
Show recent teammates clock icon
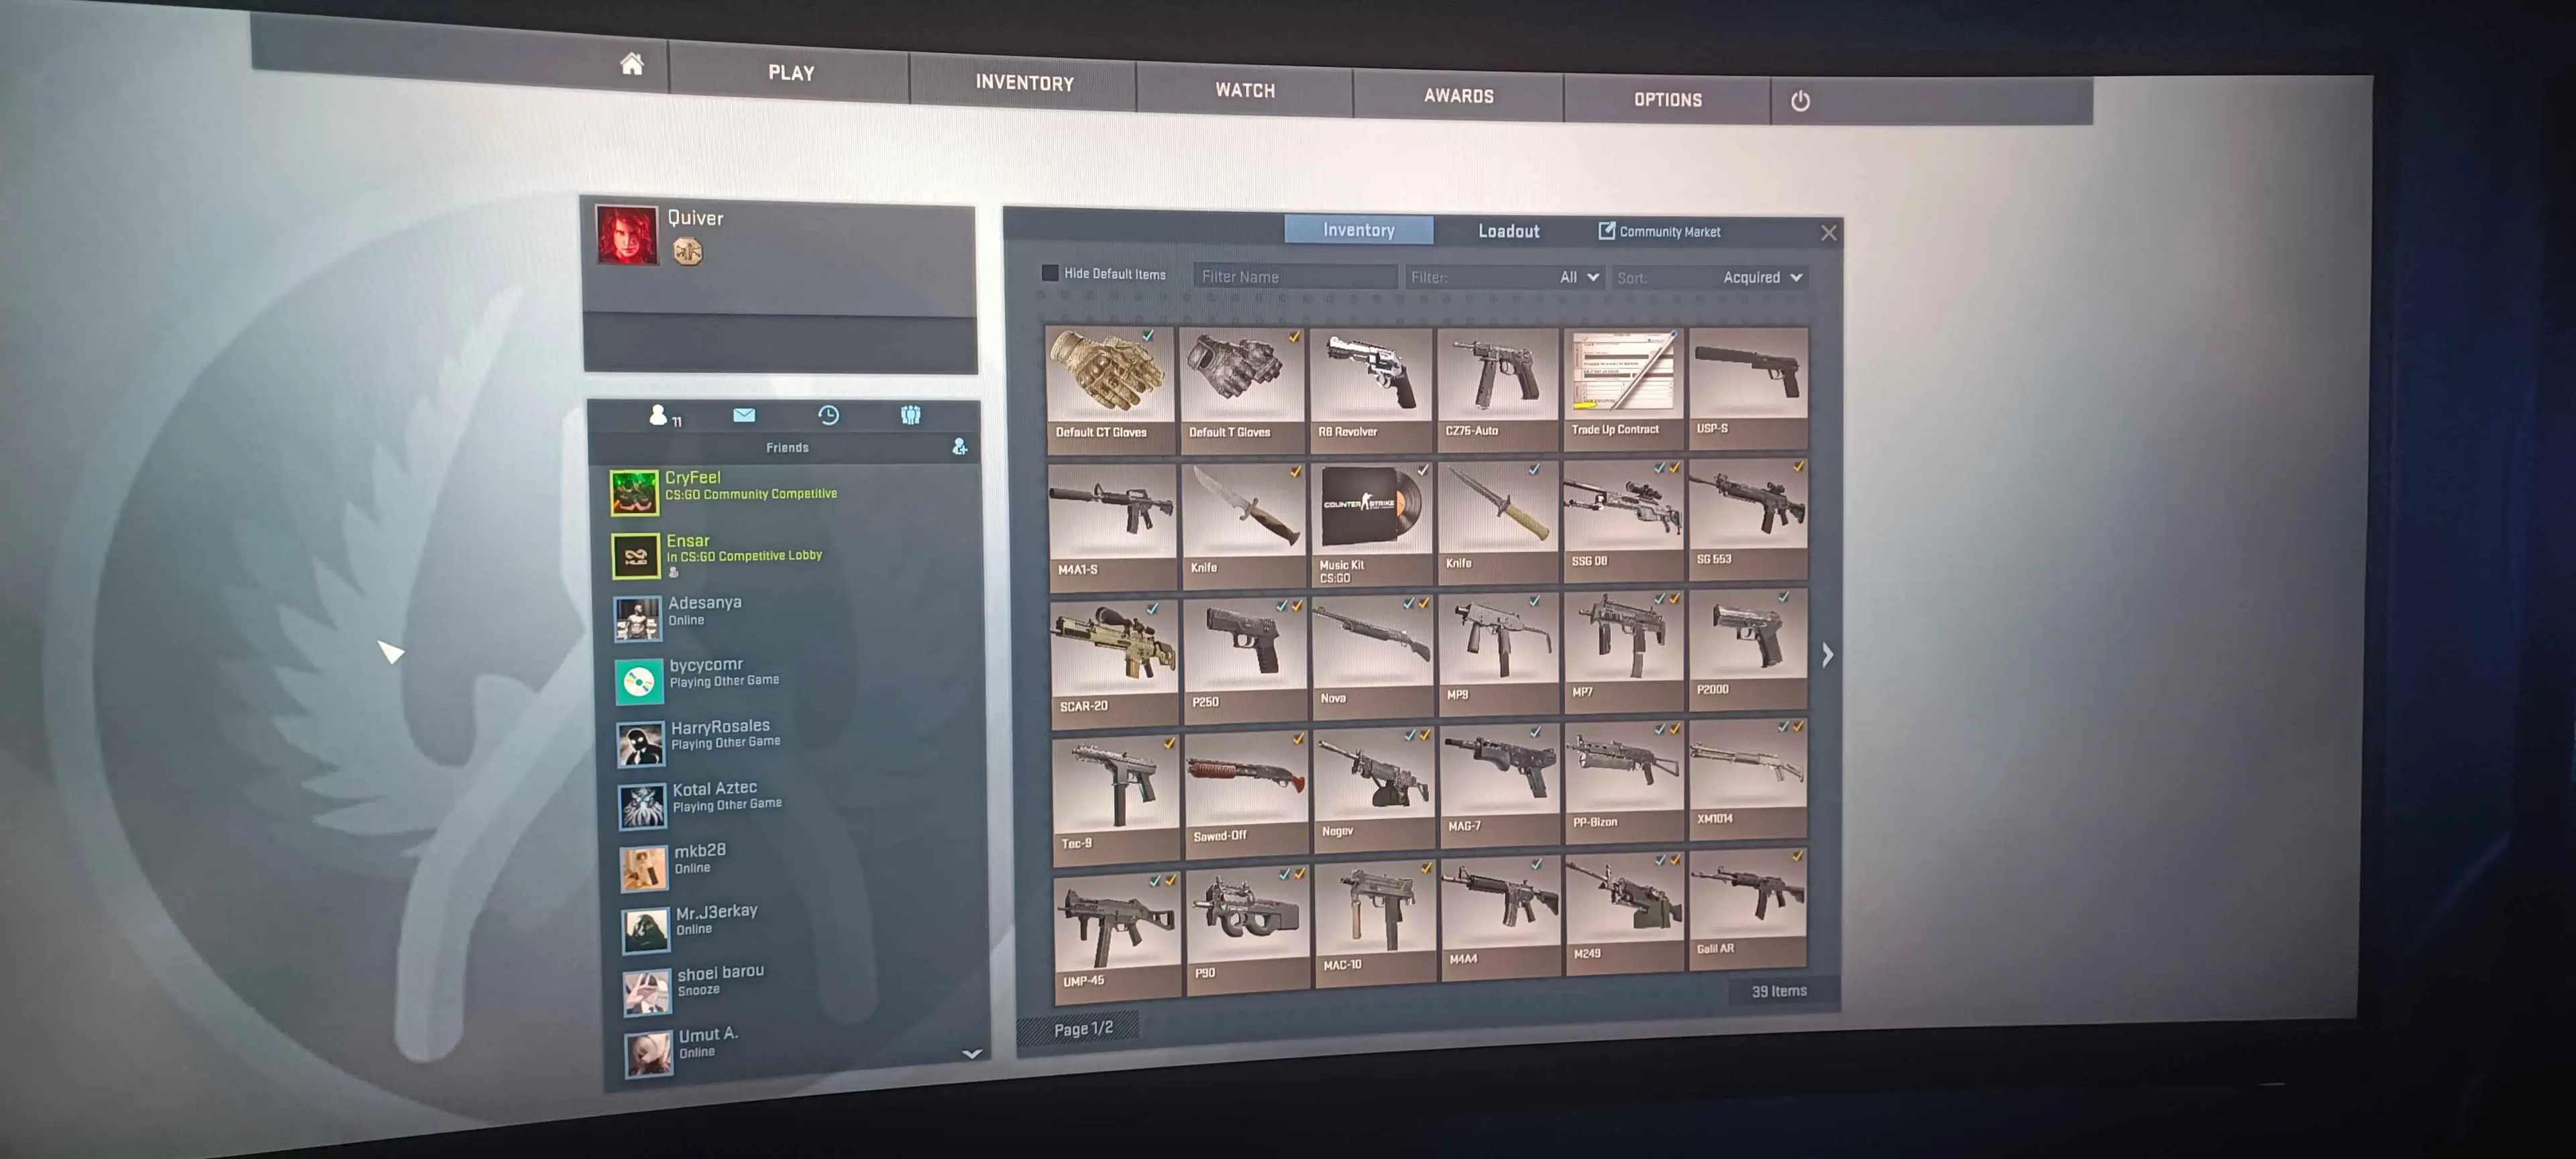coord(828,414)
